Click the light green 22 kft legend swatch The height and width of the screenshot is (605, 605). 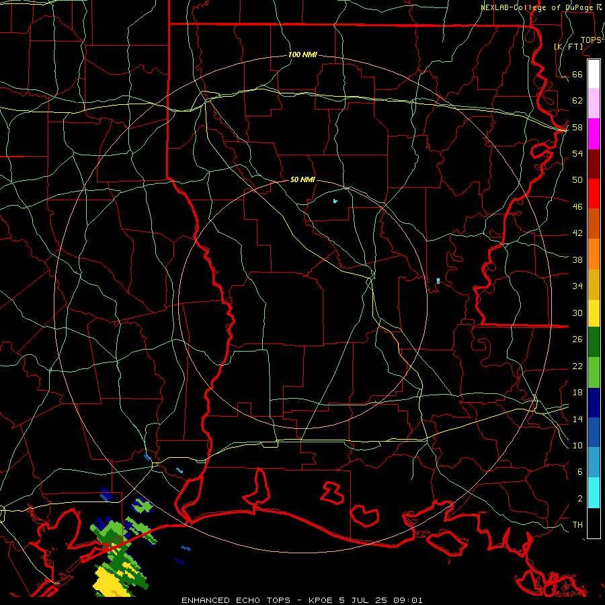click(x=594, y=372)
